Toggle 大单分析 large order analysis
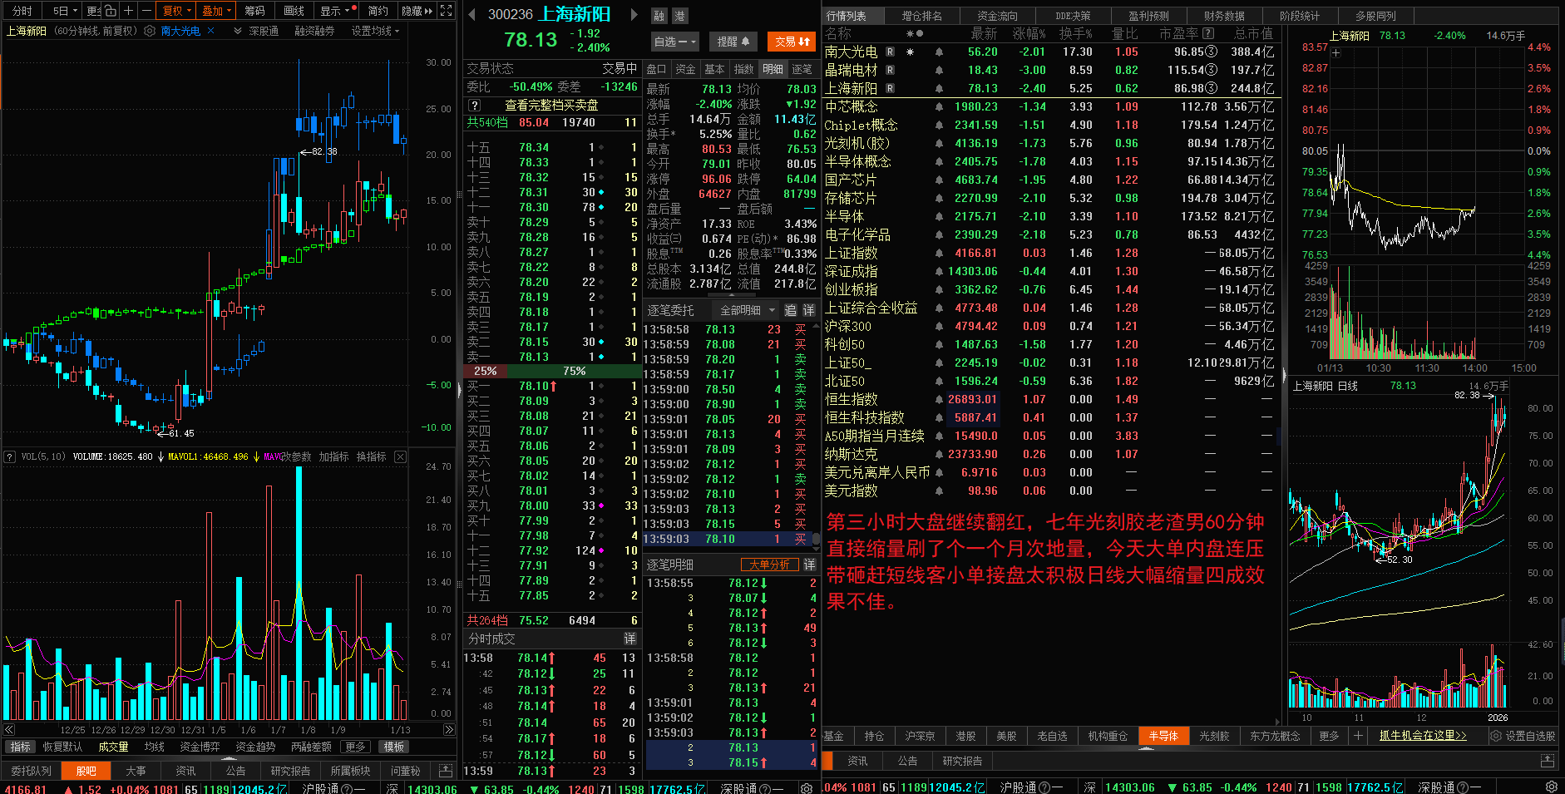Screen dimensions: 1565x794 [769, 565]
